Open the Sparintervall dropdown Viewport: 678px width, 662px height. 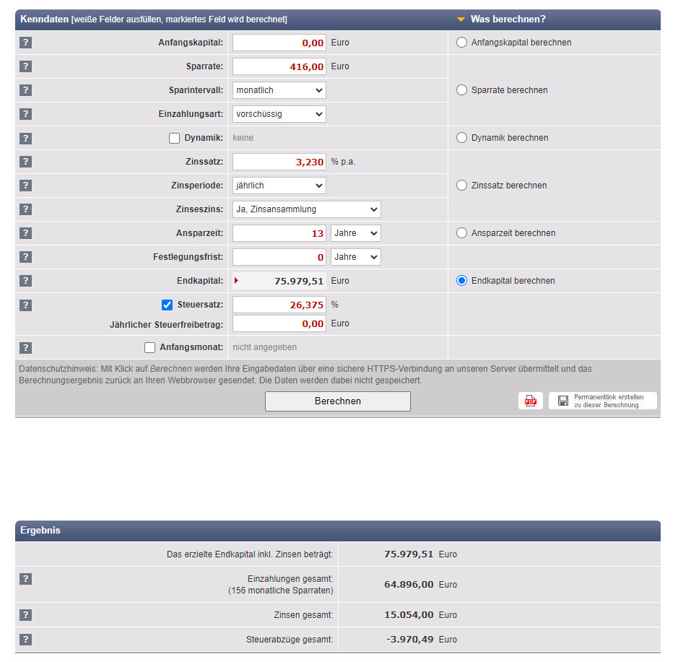click(279, 90)
